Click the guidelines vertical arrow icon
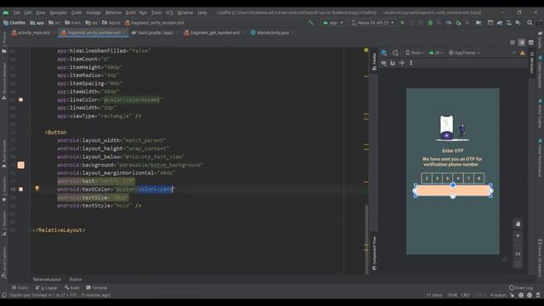Viewport: 544px width, 306px height. click(x=411, y=63)
